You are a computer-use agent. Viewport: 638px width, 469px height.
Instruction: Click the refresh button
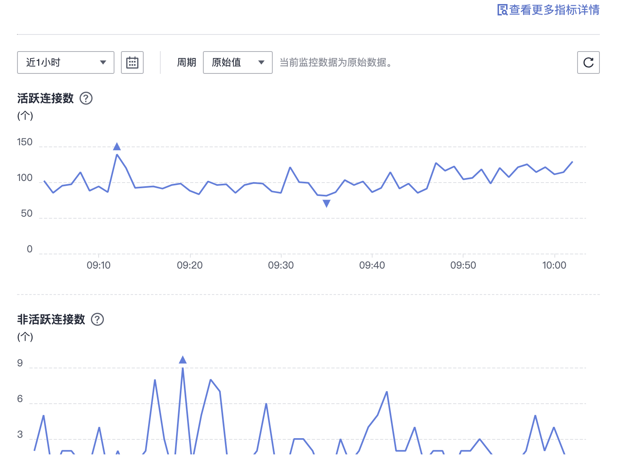click(x=588, y=62)
